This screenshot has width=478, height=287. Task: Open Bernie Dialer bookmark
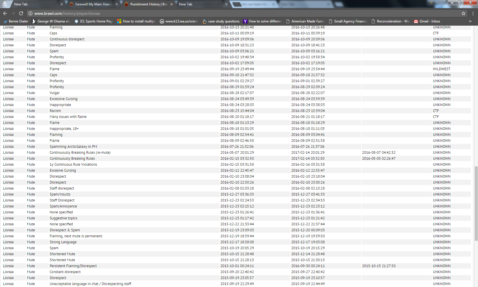(x=16, y=21)
